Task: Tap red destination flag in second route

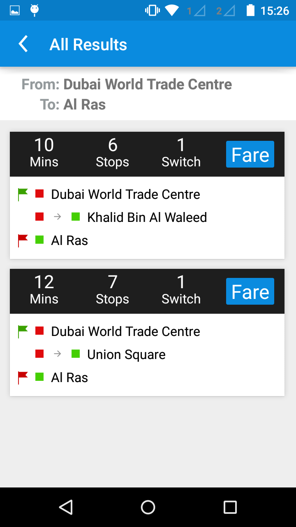Action: [23, 378]
